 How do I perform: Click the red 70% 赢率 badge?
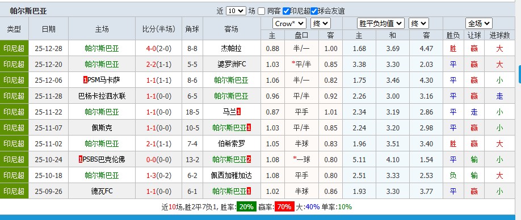pyautogui.click(x=284, y=207)
